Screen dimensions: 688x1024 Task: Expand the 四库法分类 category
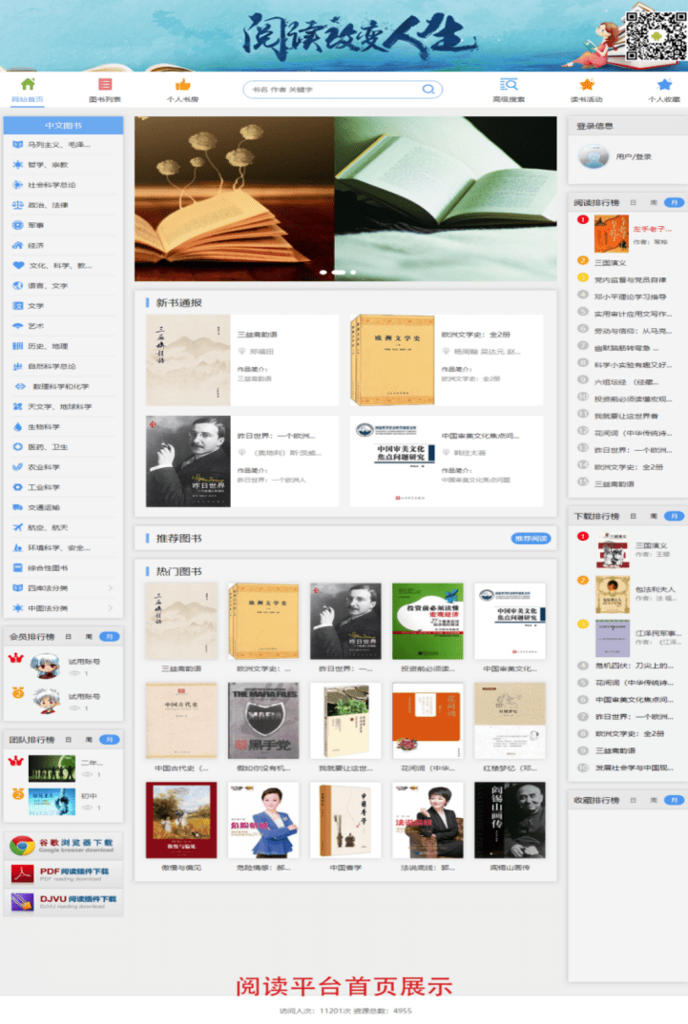[63, 588]
